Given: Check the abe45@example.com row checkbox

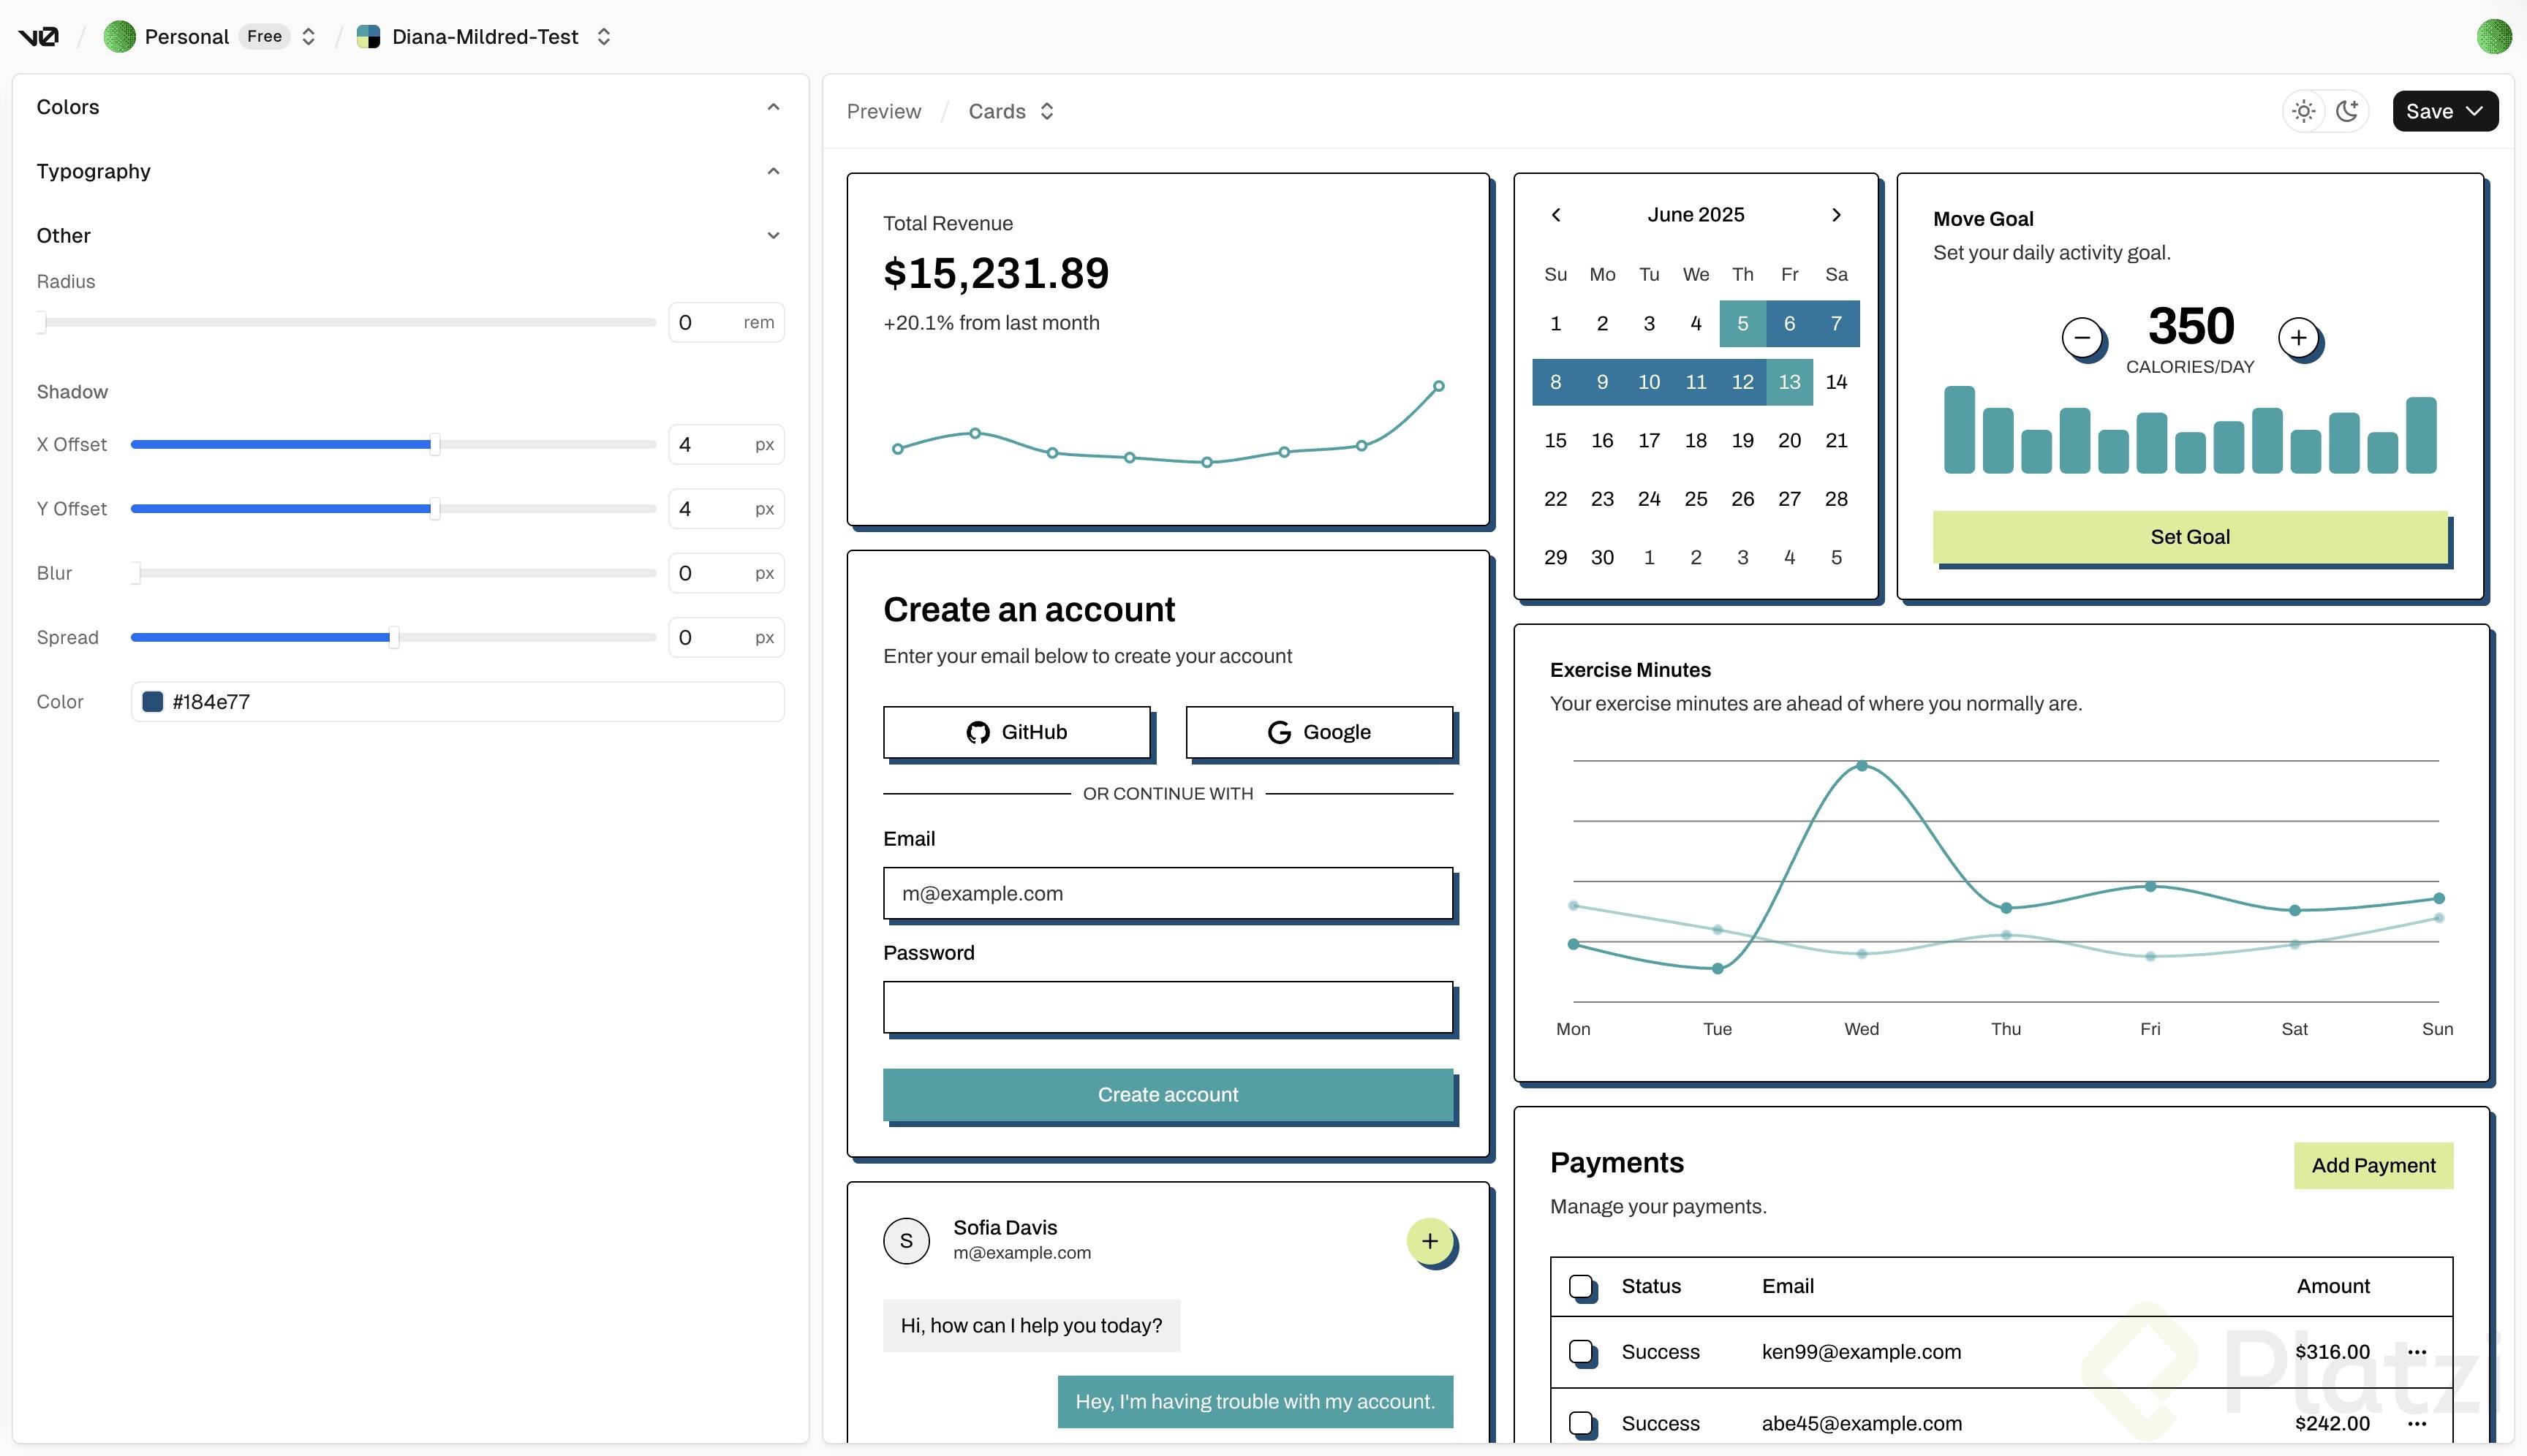Looking at the screenshot, I should pos(1581,1423).
